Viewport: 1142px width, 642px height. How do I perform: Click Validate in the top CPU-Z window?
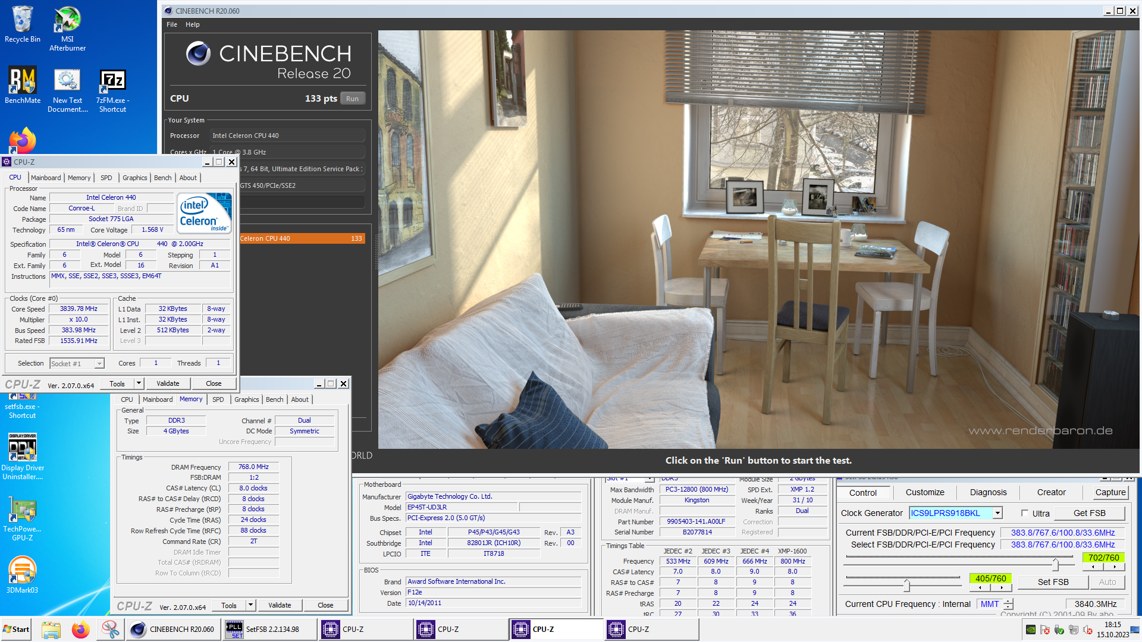(x=168, y=383)
